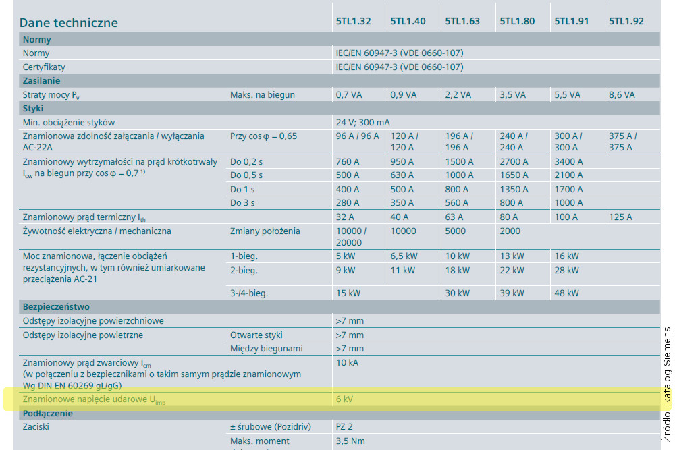
Task: Select the 5TL1.63 column header
Action: [x=462, y=21]
